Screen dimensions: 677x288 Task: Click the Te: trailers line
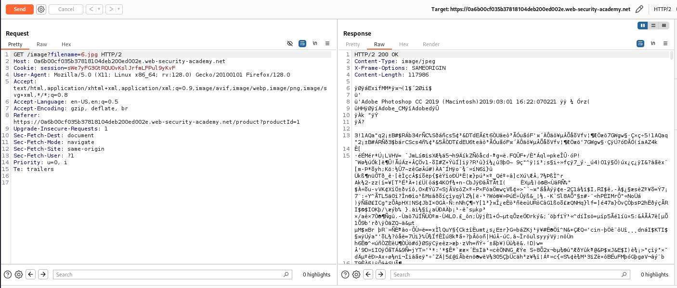coord(34,169)
